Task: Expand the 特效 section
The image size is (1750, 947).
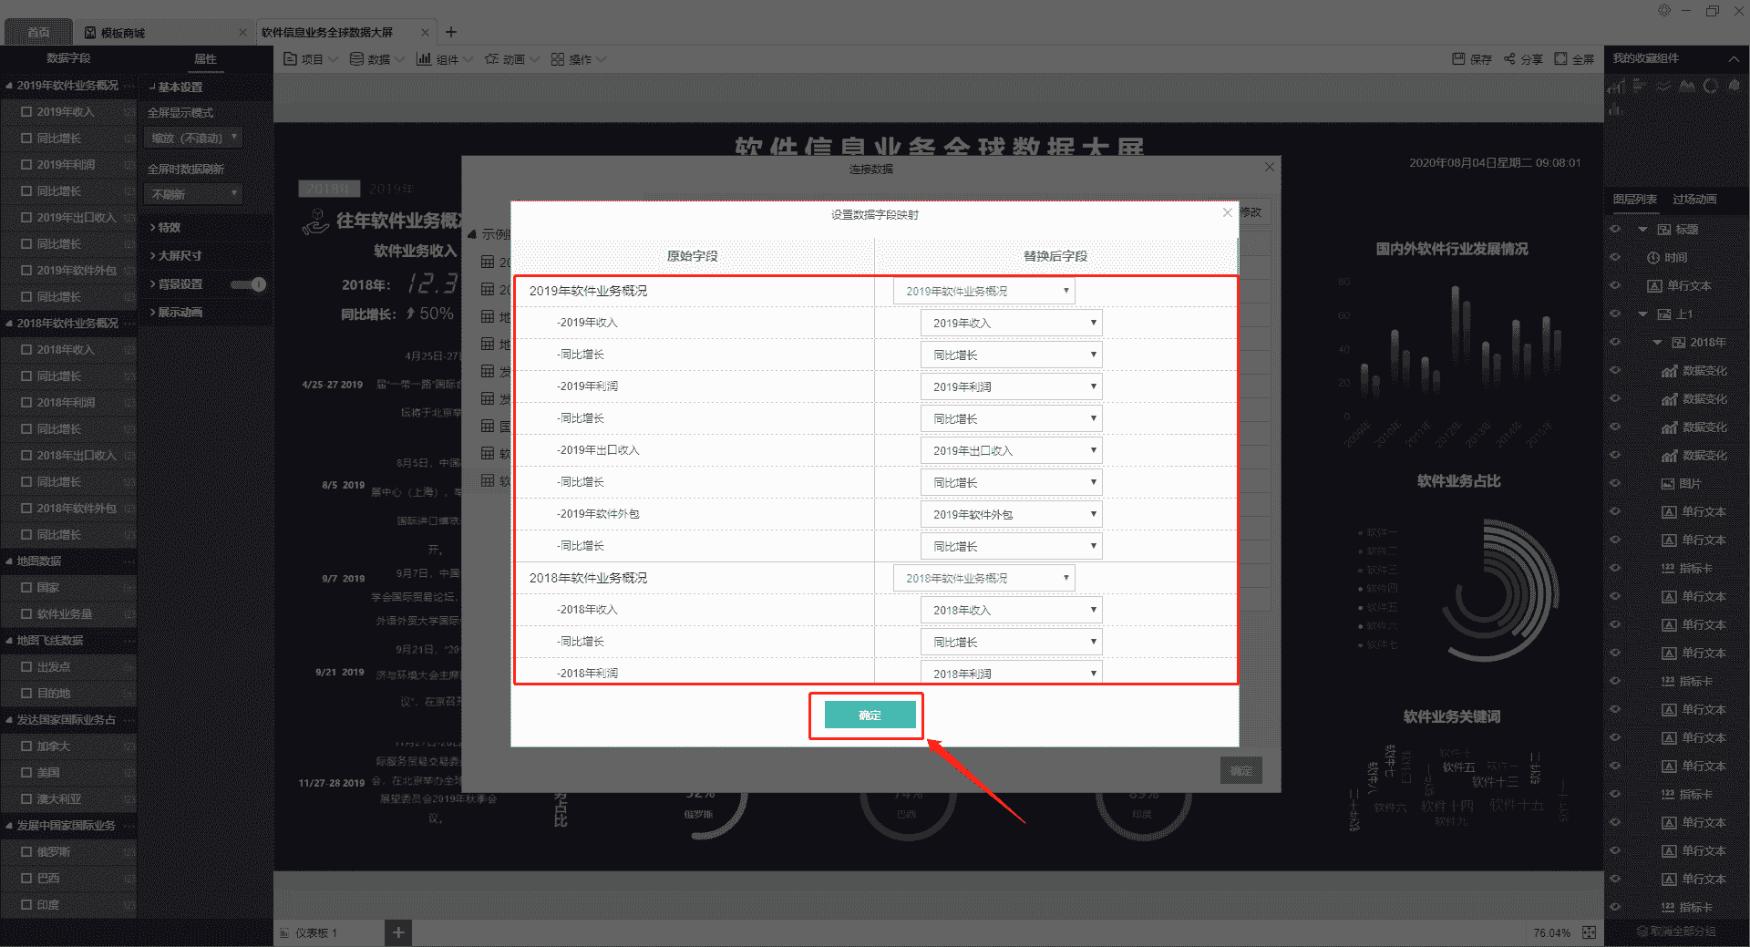Action: click(x=165, y=228)
